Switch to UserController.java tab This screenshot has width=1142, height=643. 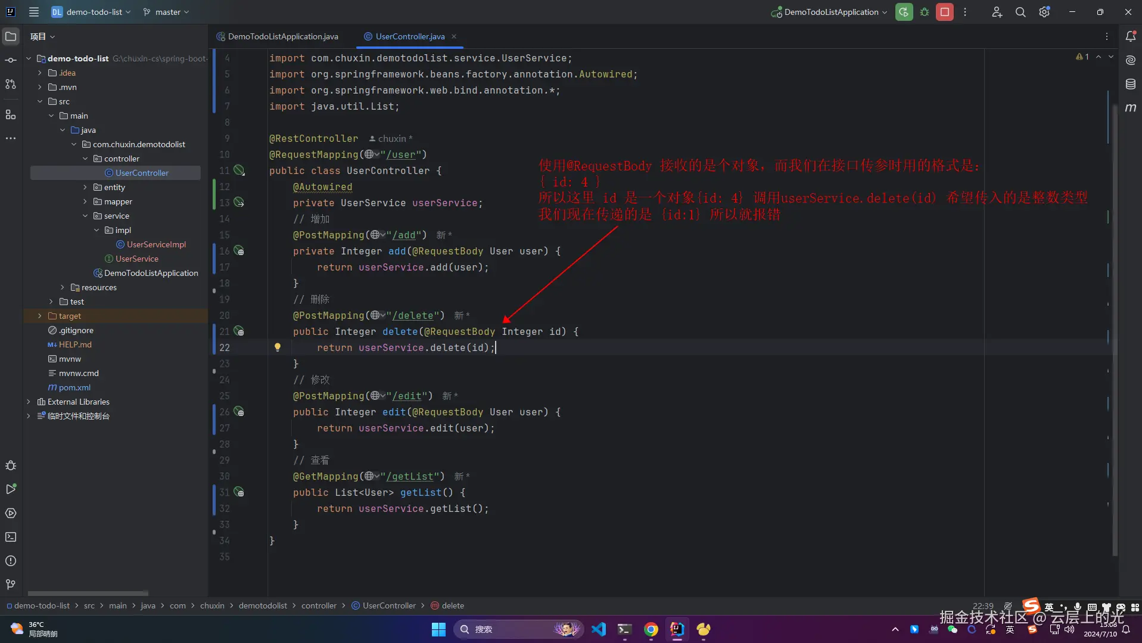[410, 36]
